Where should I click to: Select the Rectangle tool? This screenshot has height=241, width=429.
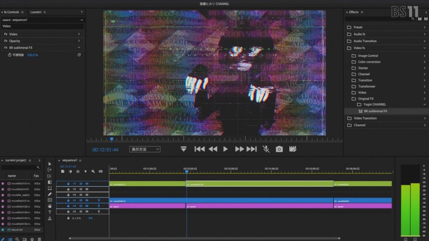click(50, 200)
